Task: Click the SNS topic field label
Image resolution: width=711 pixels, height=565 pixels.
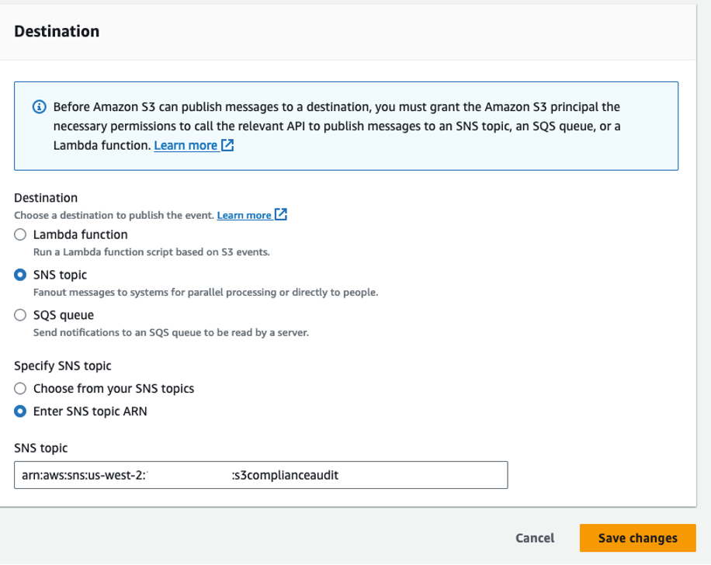Action: tap(40, 448)
